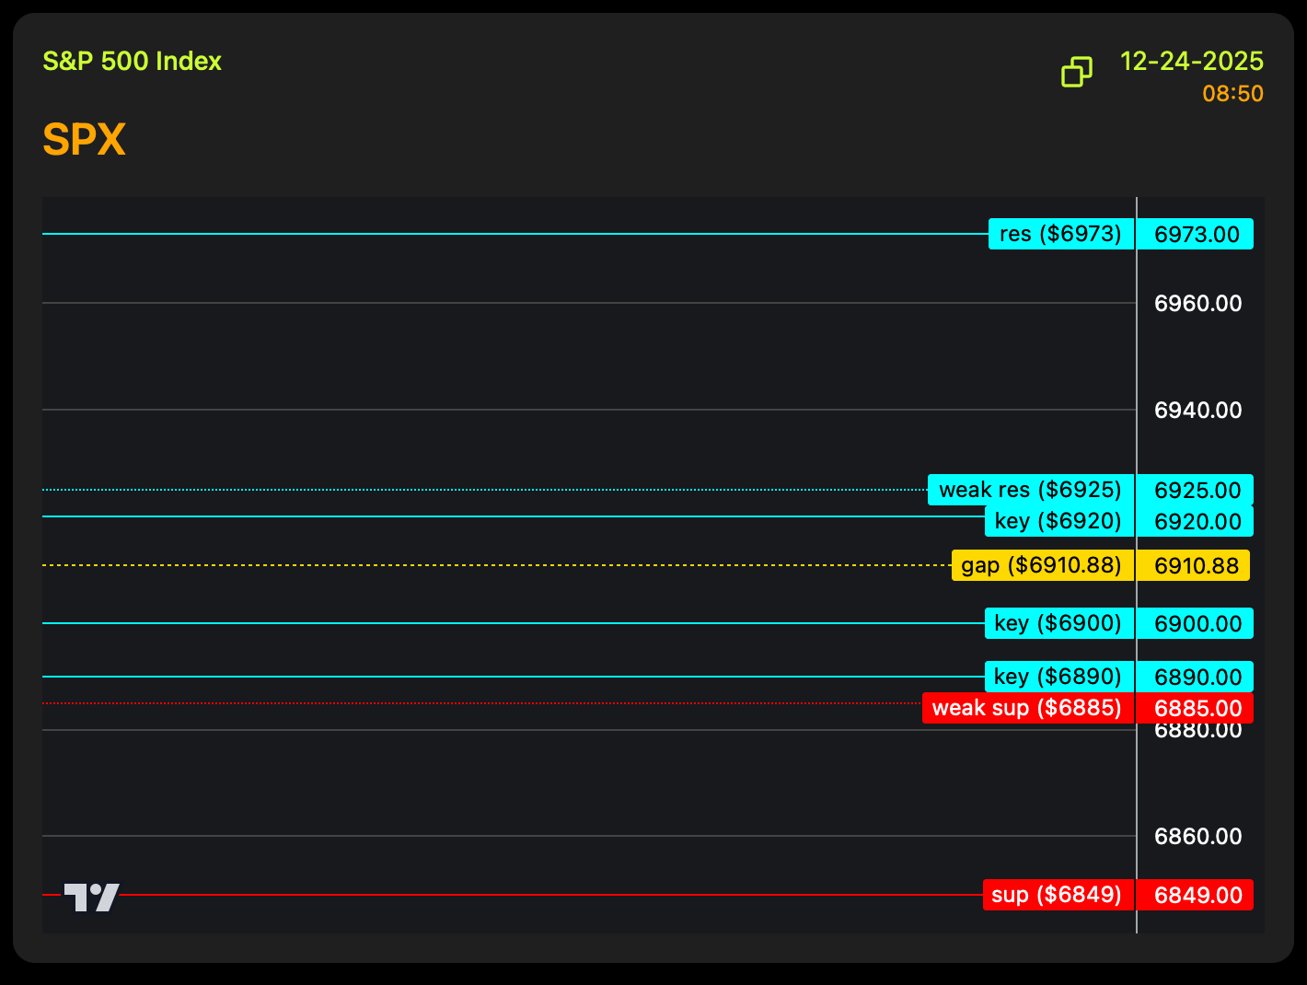Click the 6940.00 axis price label
1307x985 pixels.
(x=1197, y=411)
